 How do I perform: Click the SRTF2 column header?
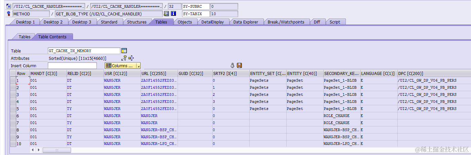coord(231,73)
